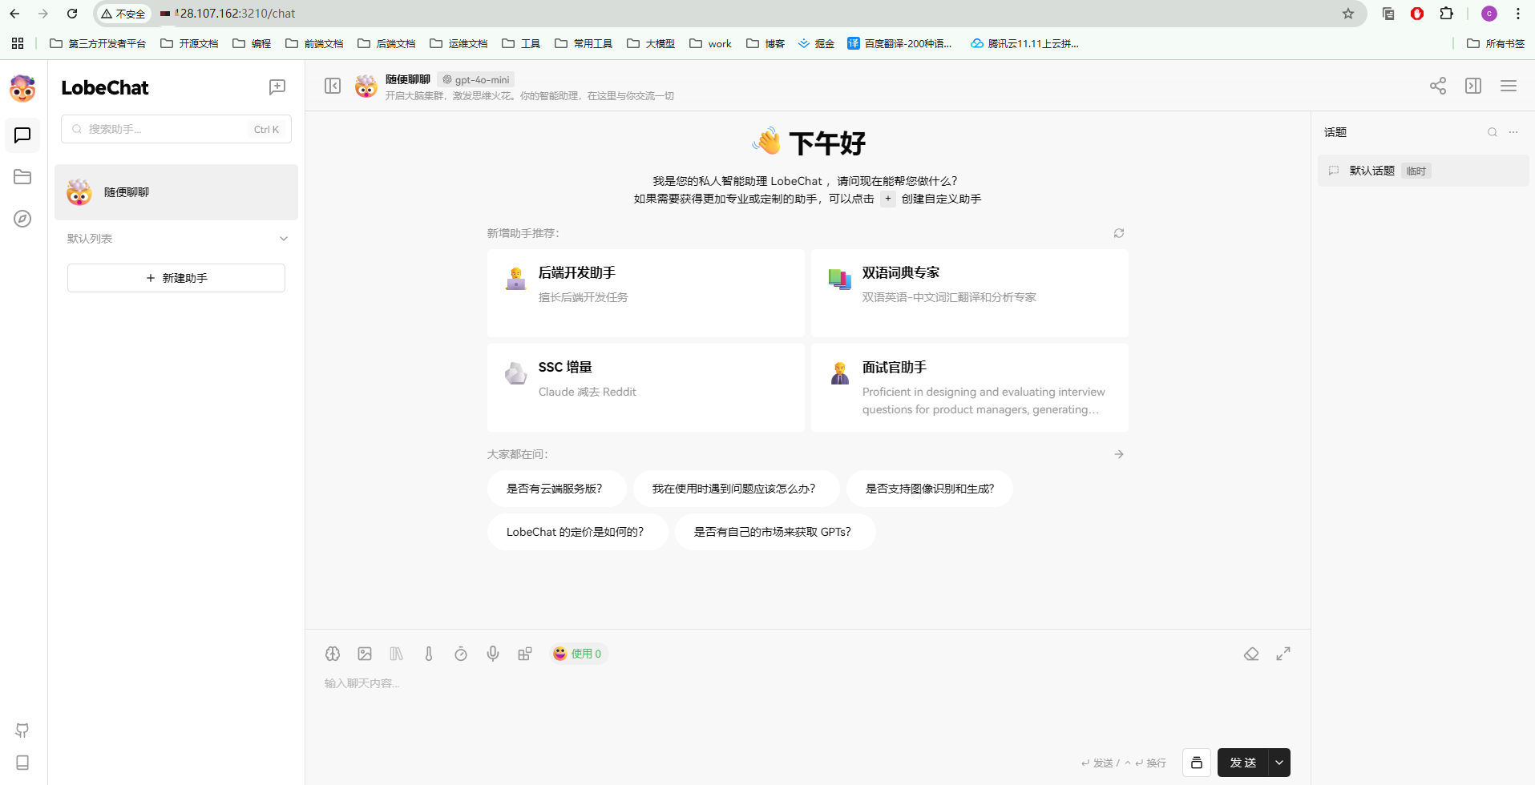Image resolution: width=1535 pixels, height=785 pixels.
Task: Open the 所有书签 folder
Action: click(x=1496, y=43)
